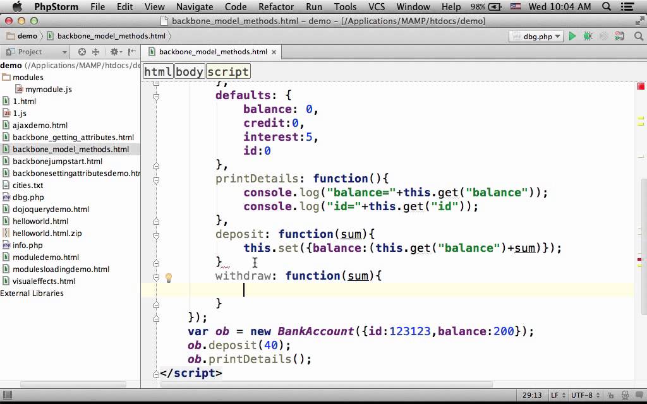Open the Navigate menu
647x404 pixels.
(x=195, y=6)
